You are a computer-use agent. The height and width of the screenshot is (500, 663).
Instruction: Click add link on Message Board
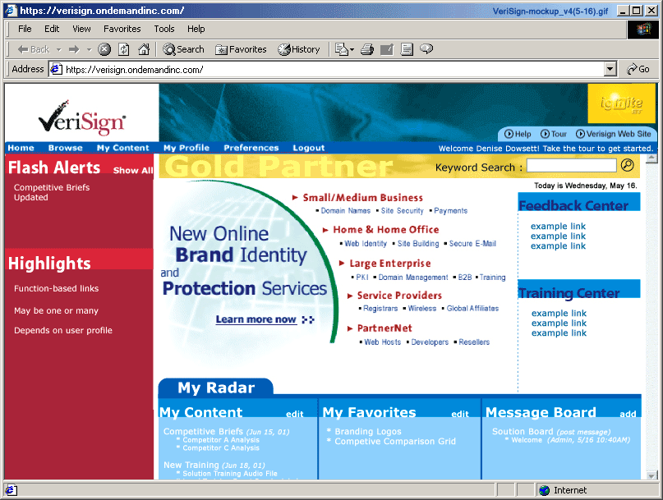point(628,414)
